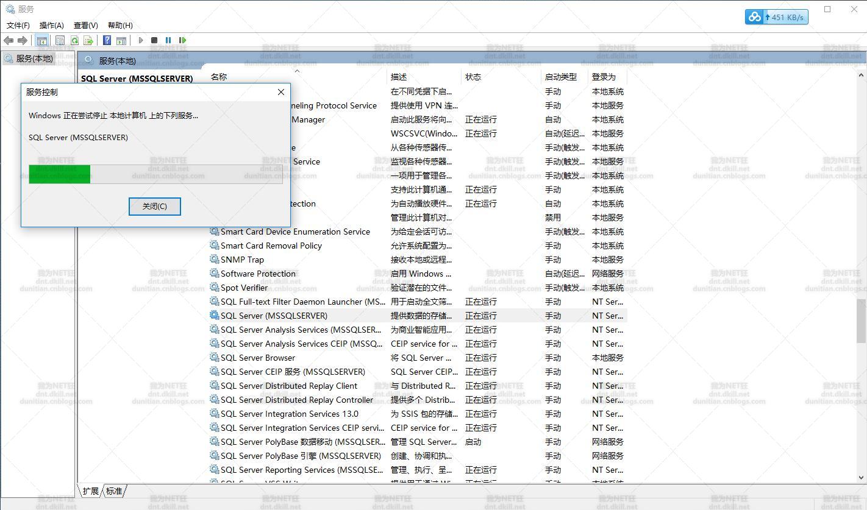Click gear icon of Spot Verifier service
Screen dimensions: 867x510
(214, 288)
